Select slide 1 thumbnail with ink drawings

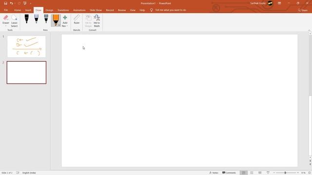26,47
